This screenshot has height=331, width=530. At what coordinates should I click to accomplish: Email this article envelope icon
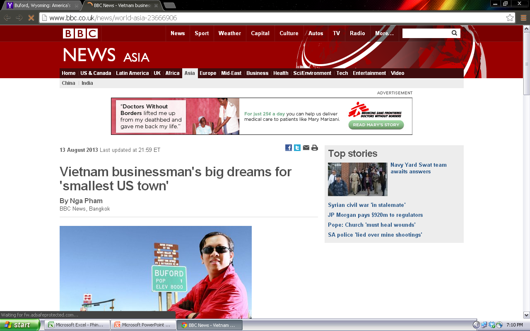click(x=306, y=148)
